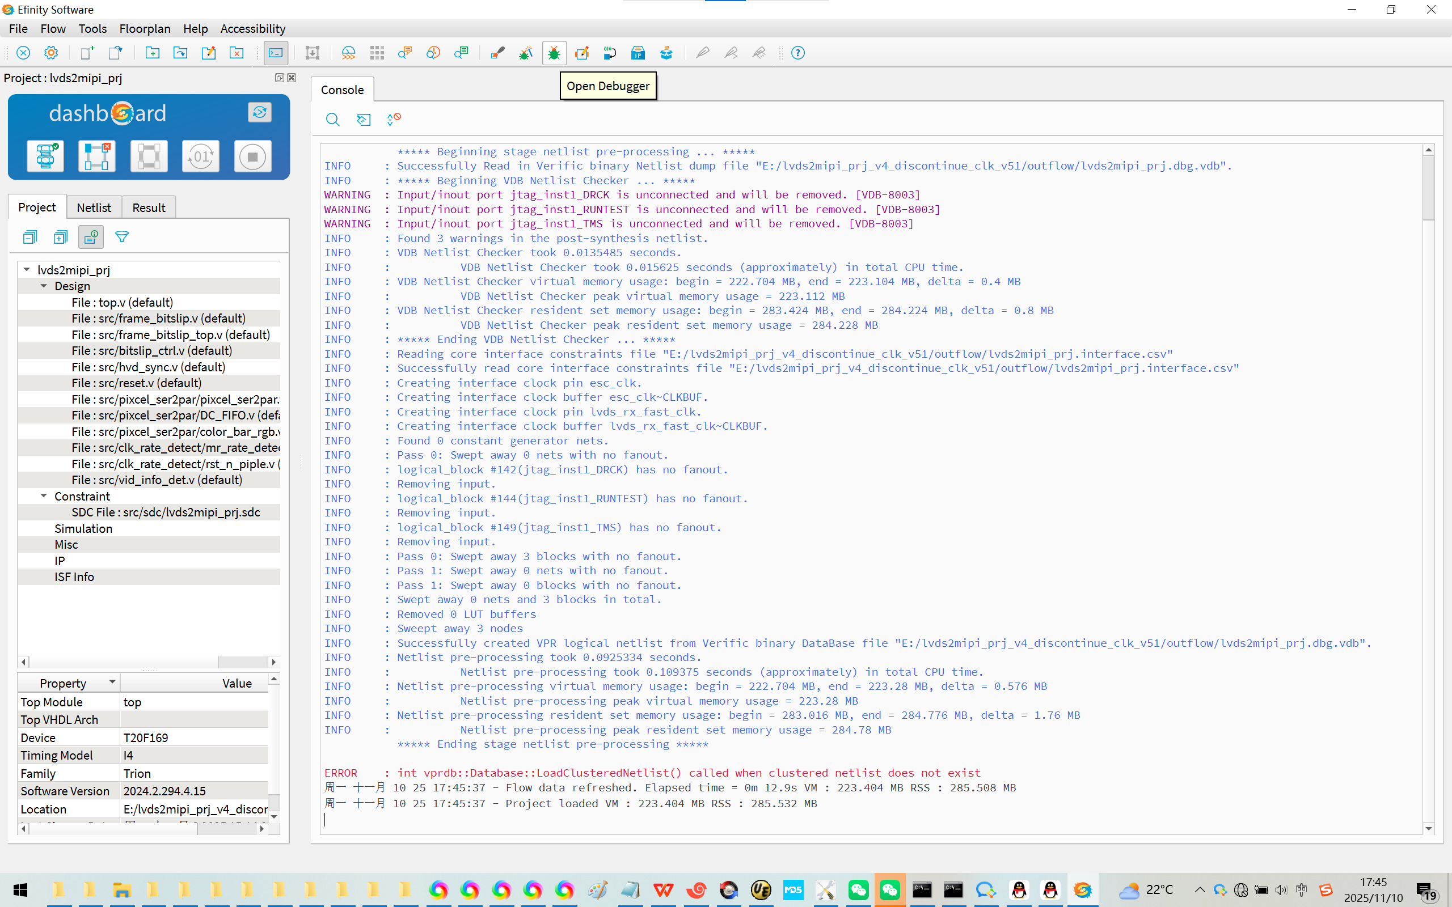Toggle the dashboard auto-flow refresh button

point(259,112)
